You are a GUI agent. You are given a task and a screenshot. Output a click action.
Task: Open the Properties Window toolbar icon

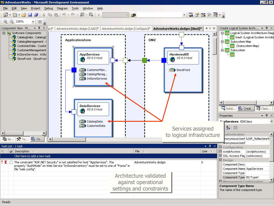197,15
